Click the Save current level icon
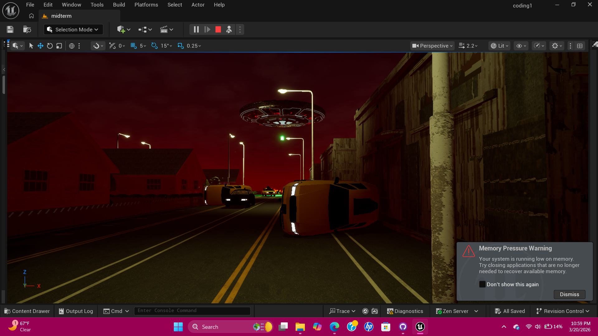The image size is (598, 336). tap(10, 30)
